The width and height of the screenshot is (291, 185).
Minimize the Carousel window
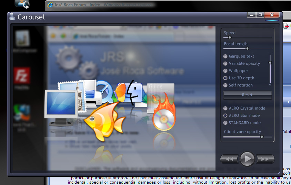pos(252,15)
